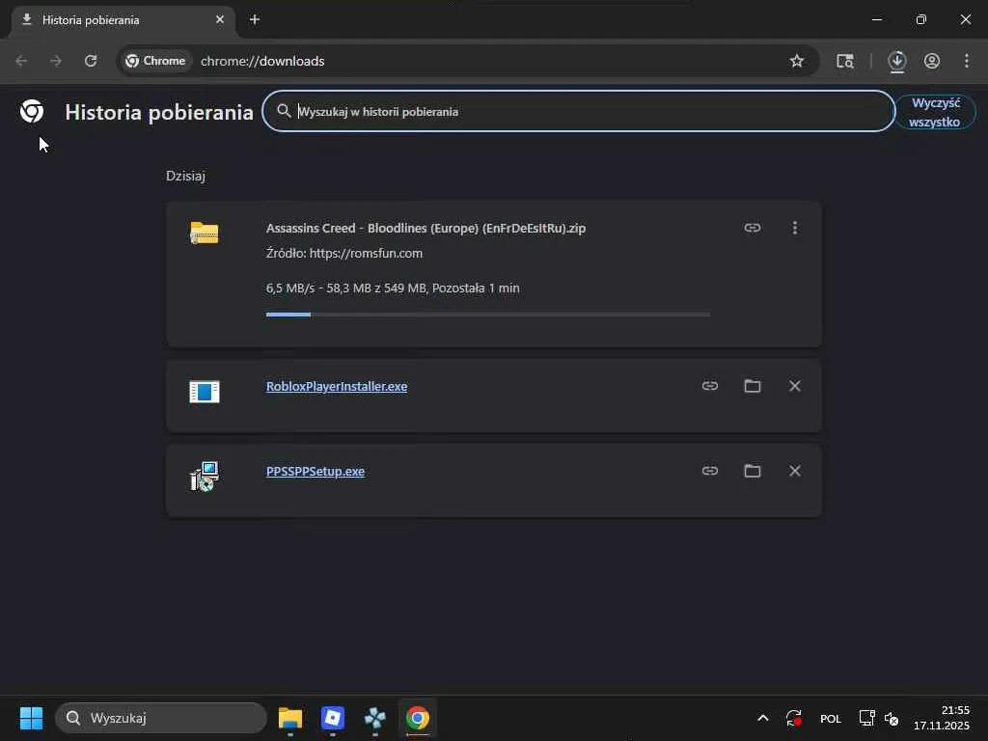Viewport: 988px width, 741px height.
Task: Remove RobloxPlayerInstaller.exe from download list
Action: coord(795,386)
